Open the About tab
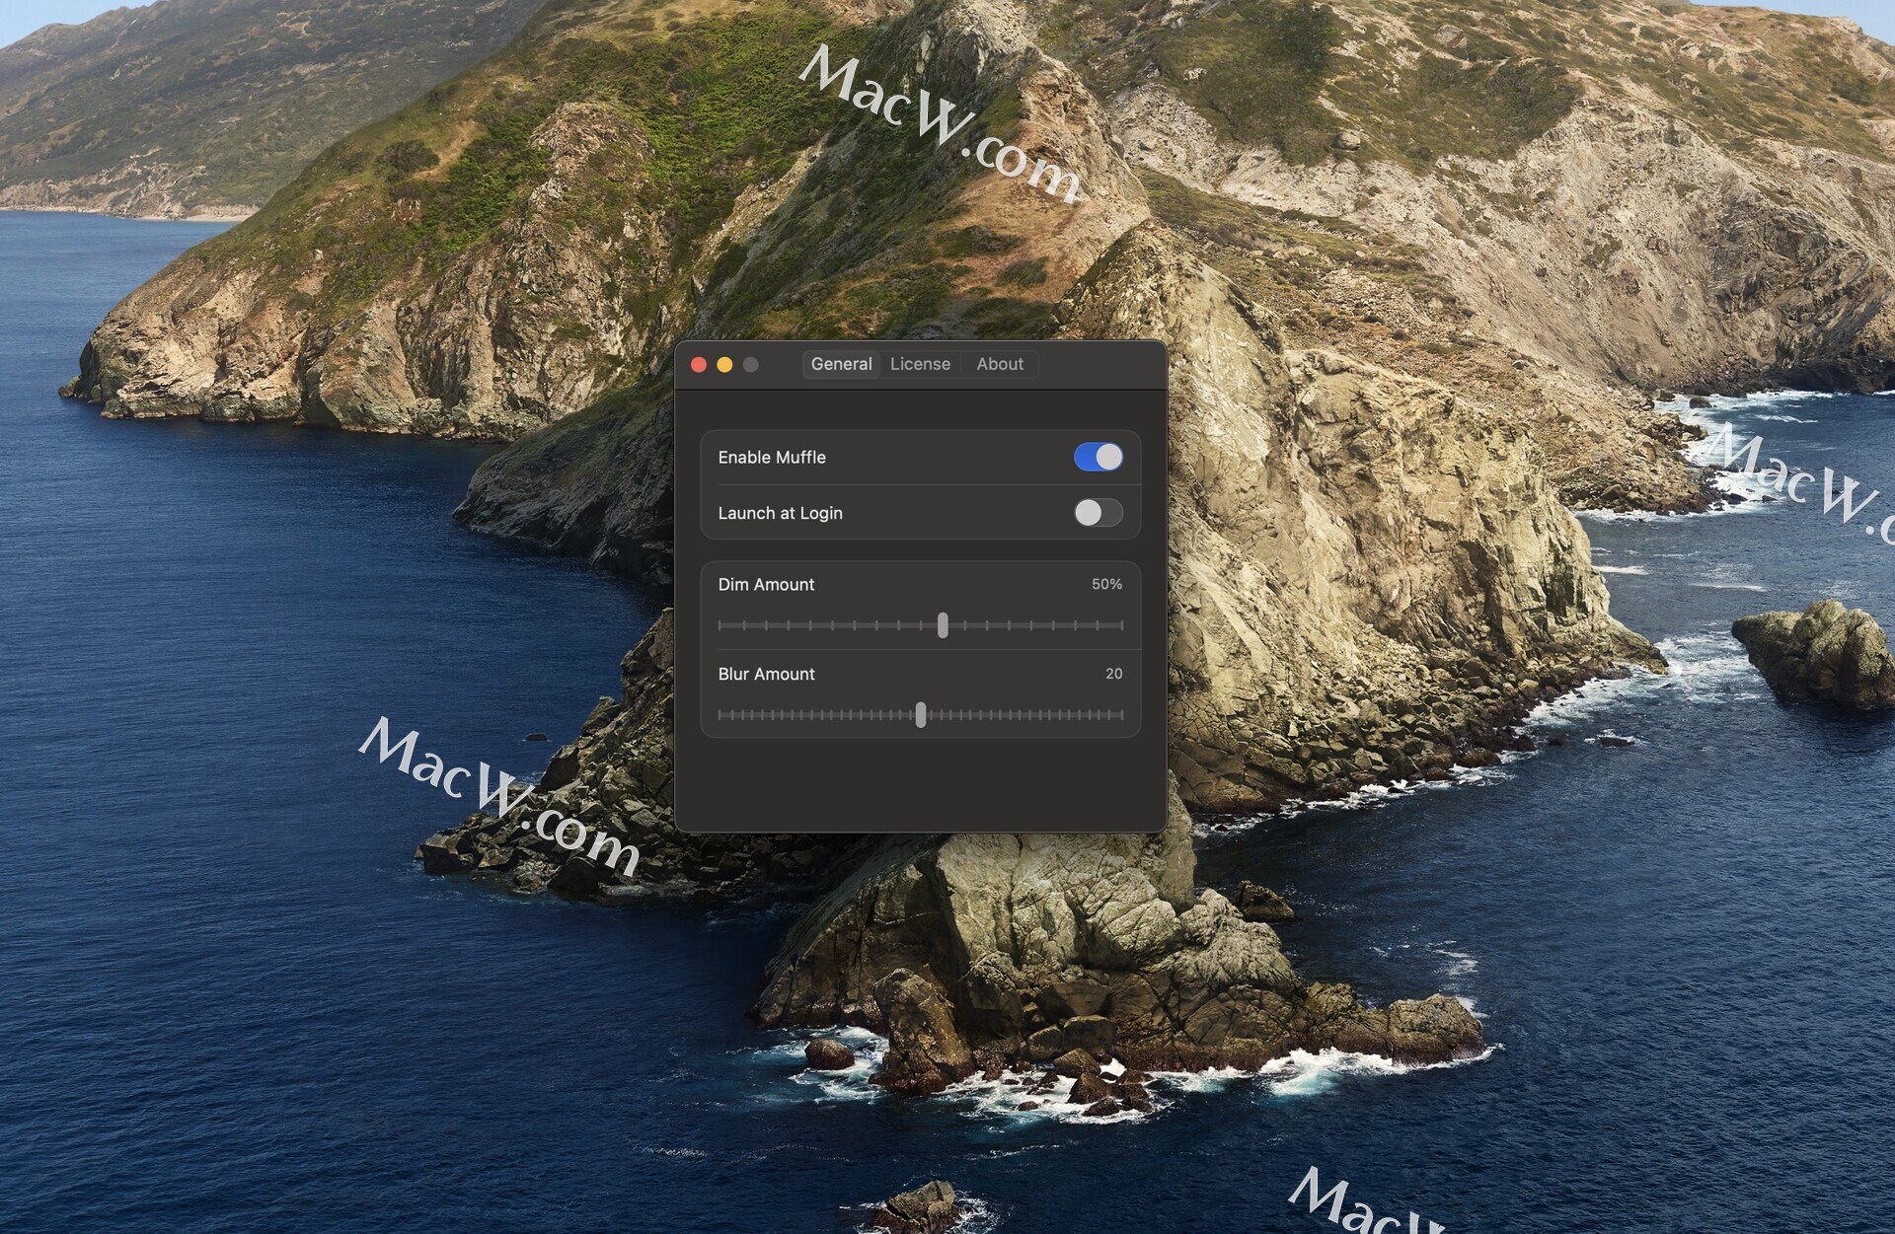Image resolution: width=1895 pixels, height=1234 pixels. click(x=1000, y=364)
